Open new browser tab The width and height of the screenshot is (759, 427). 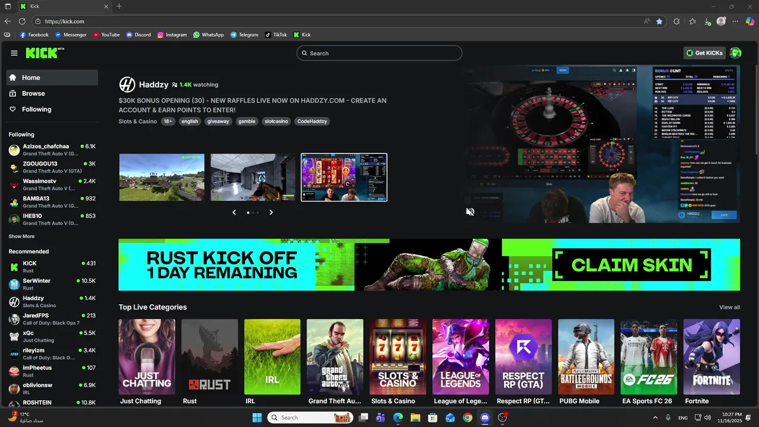coord(119,7)
